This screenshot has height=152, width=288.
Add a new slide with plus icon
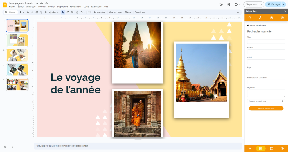pyautogui.click(x=20, y=12)
